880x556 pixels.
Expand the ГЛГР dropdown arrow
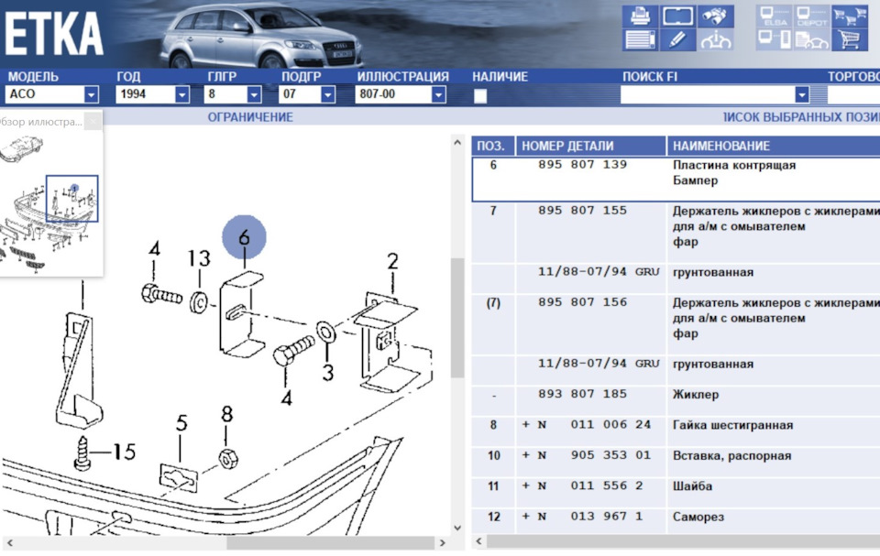pyautogui.click(x=254, y=95)
